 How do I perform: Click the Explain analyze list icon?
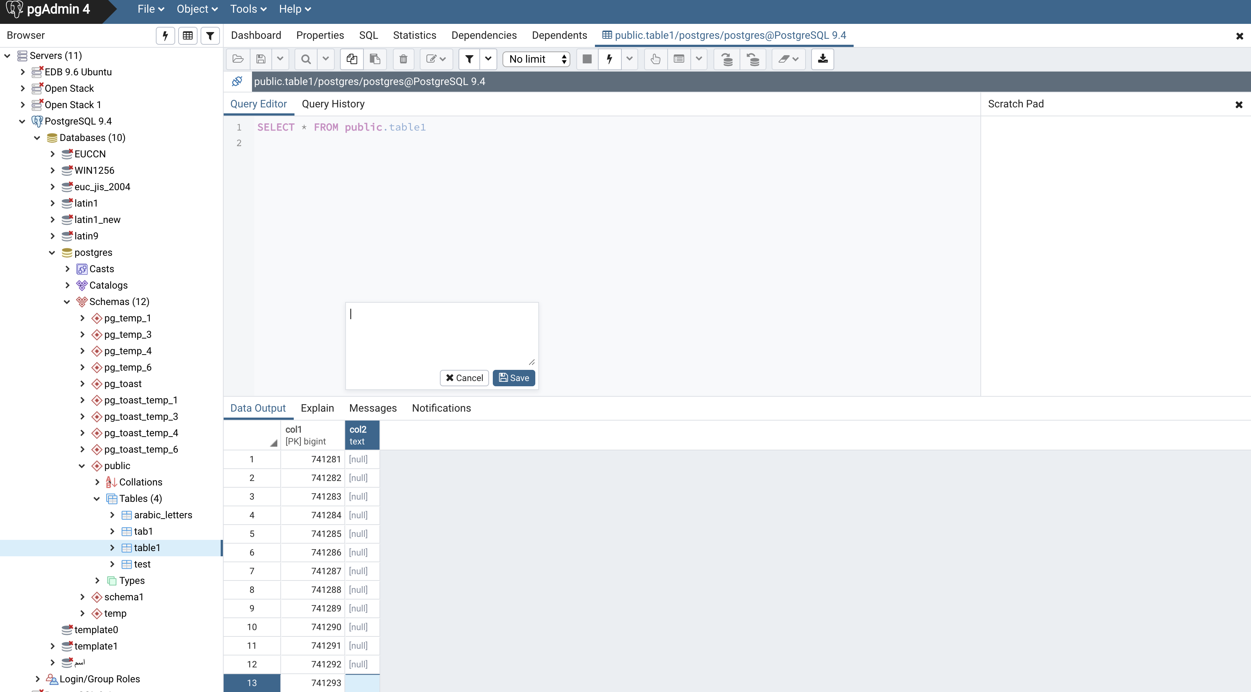[x=679, y=59]
